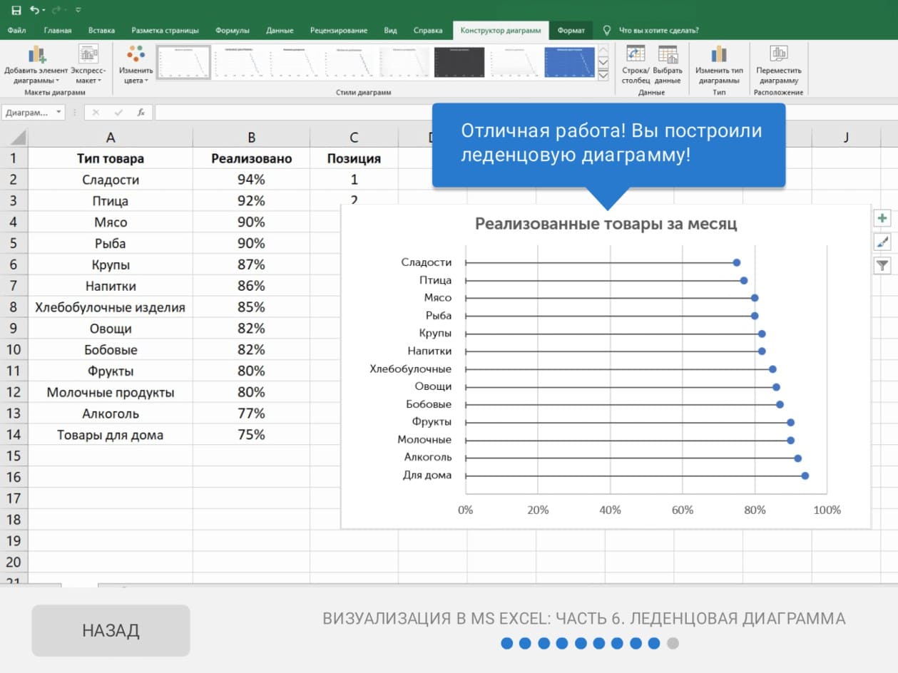Select the blue background chart style thumbnail
The width and height of the screenshot is (898, 673).
(x=569, y=62)
